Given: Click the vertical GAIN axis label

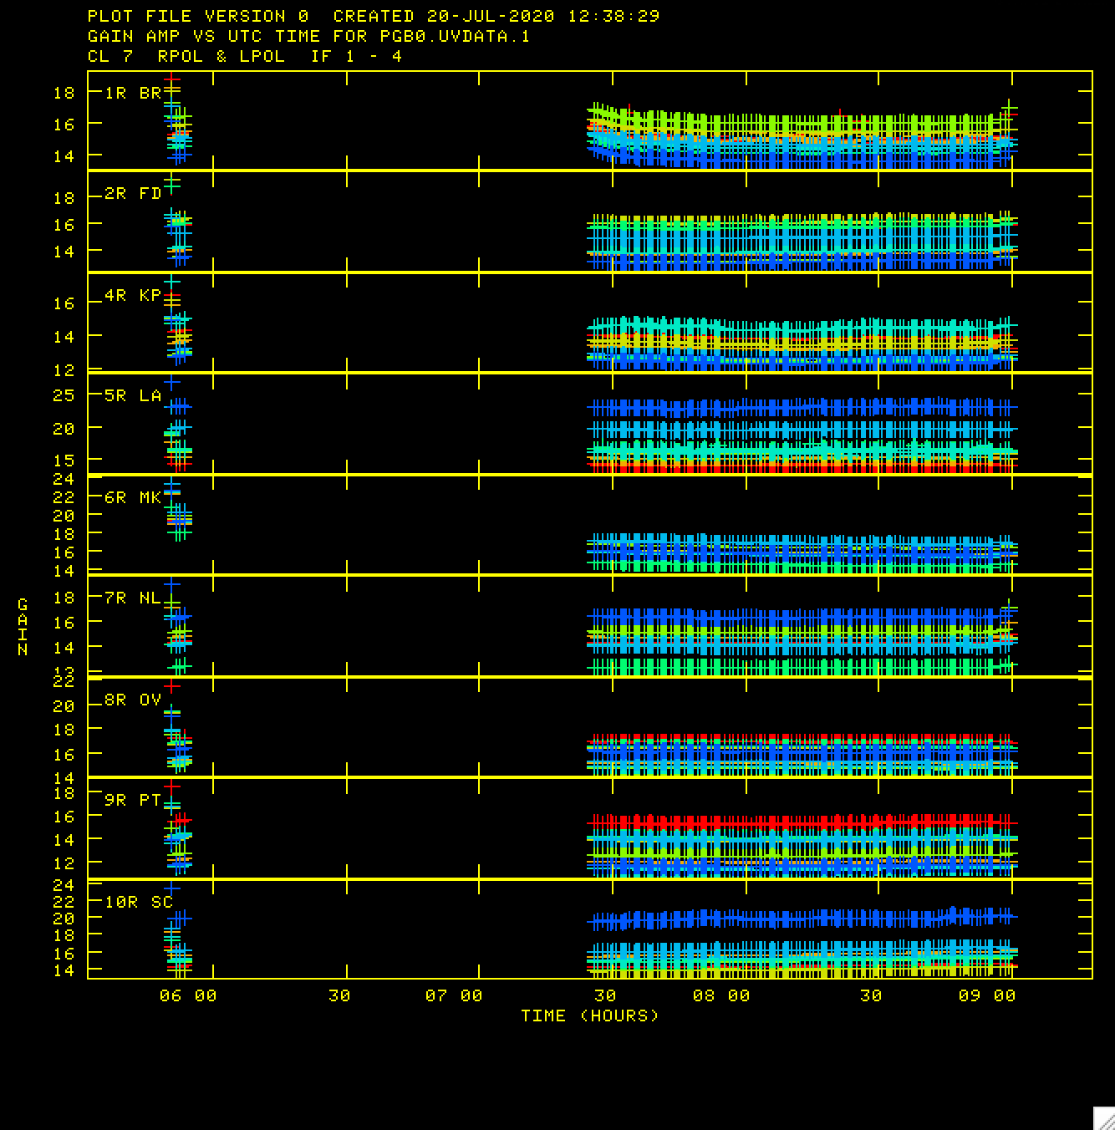Looking at the screenshot, I should click(x=23, y=627).
